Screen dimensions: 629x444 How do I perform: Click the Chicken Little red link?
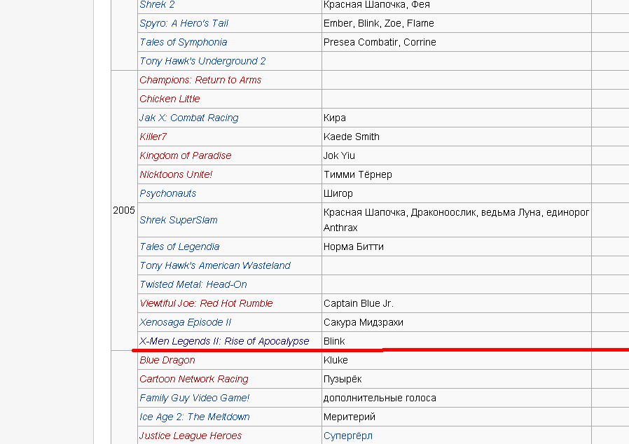click(x=170, y=99)
